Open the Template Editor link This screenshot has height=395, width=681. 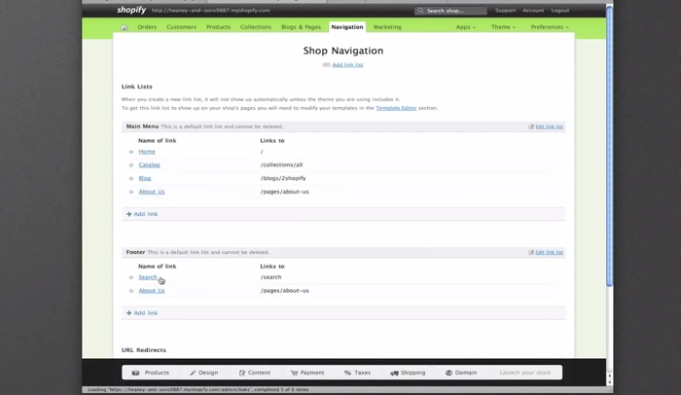tap(396, 108)
